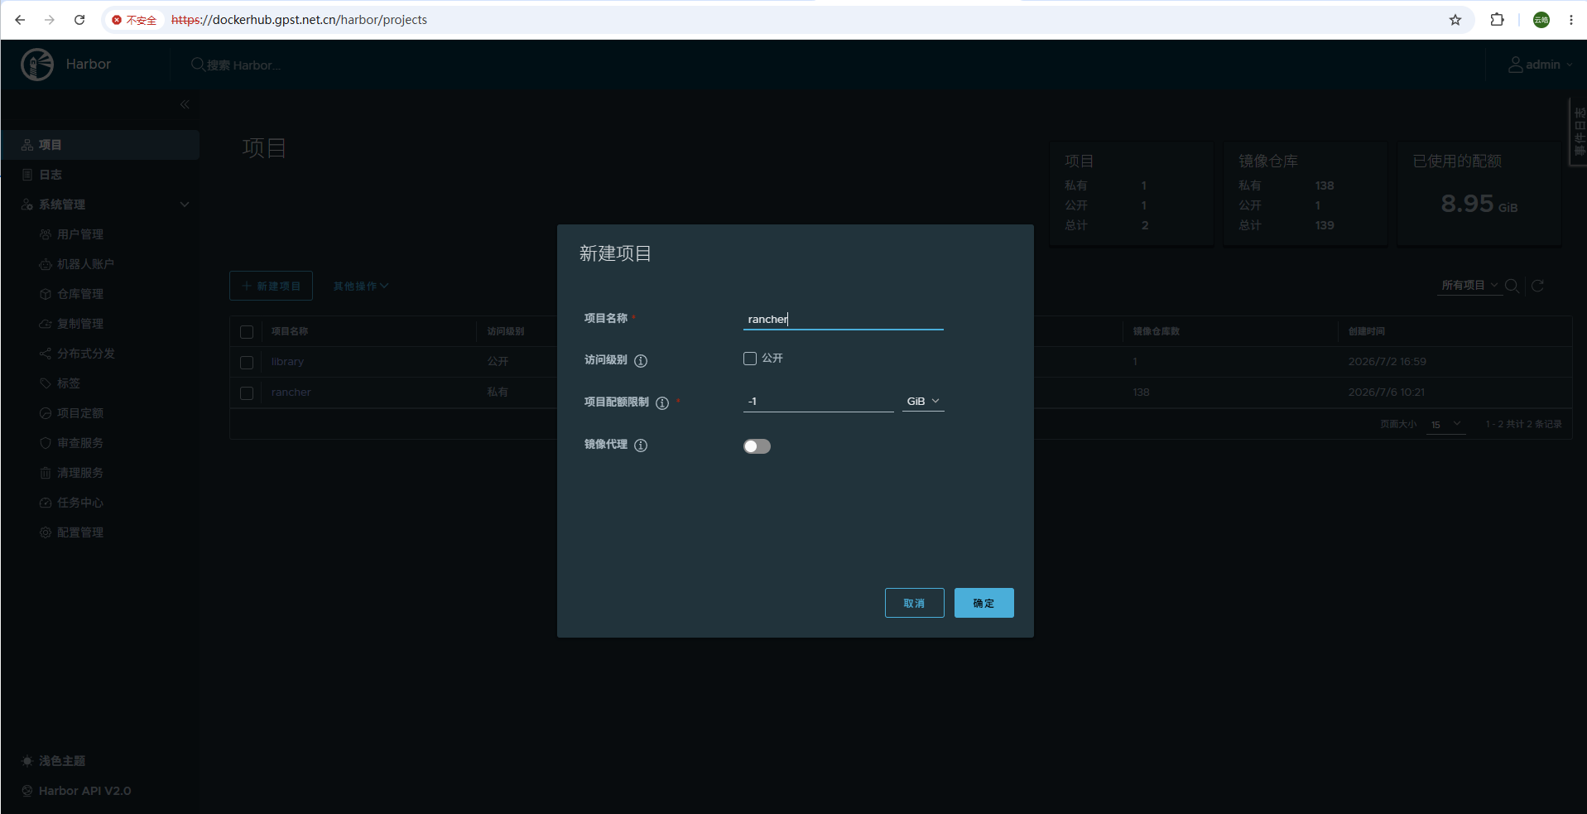Screen dimensions: 1587x814
Task: Click the 标签 tag icon
Action: [x=46, y=383]
